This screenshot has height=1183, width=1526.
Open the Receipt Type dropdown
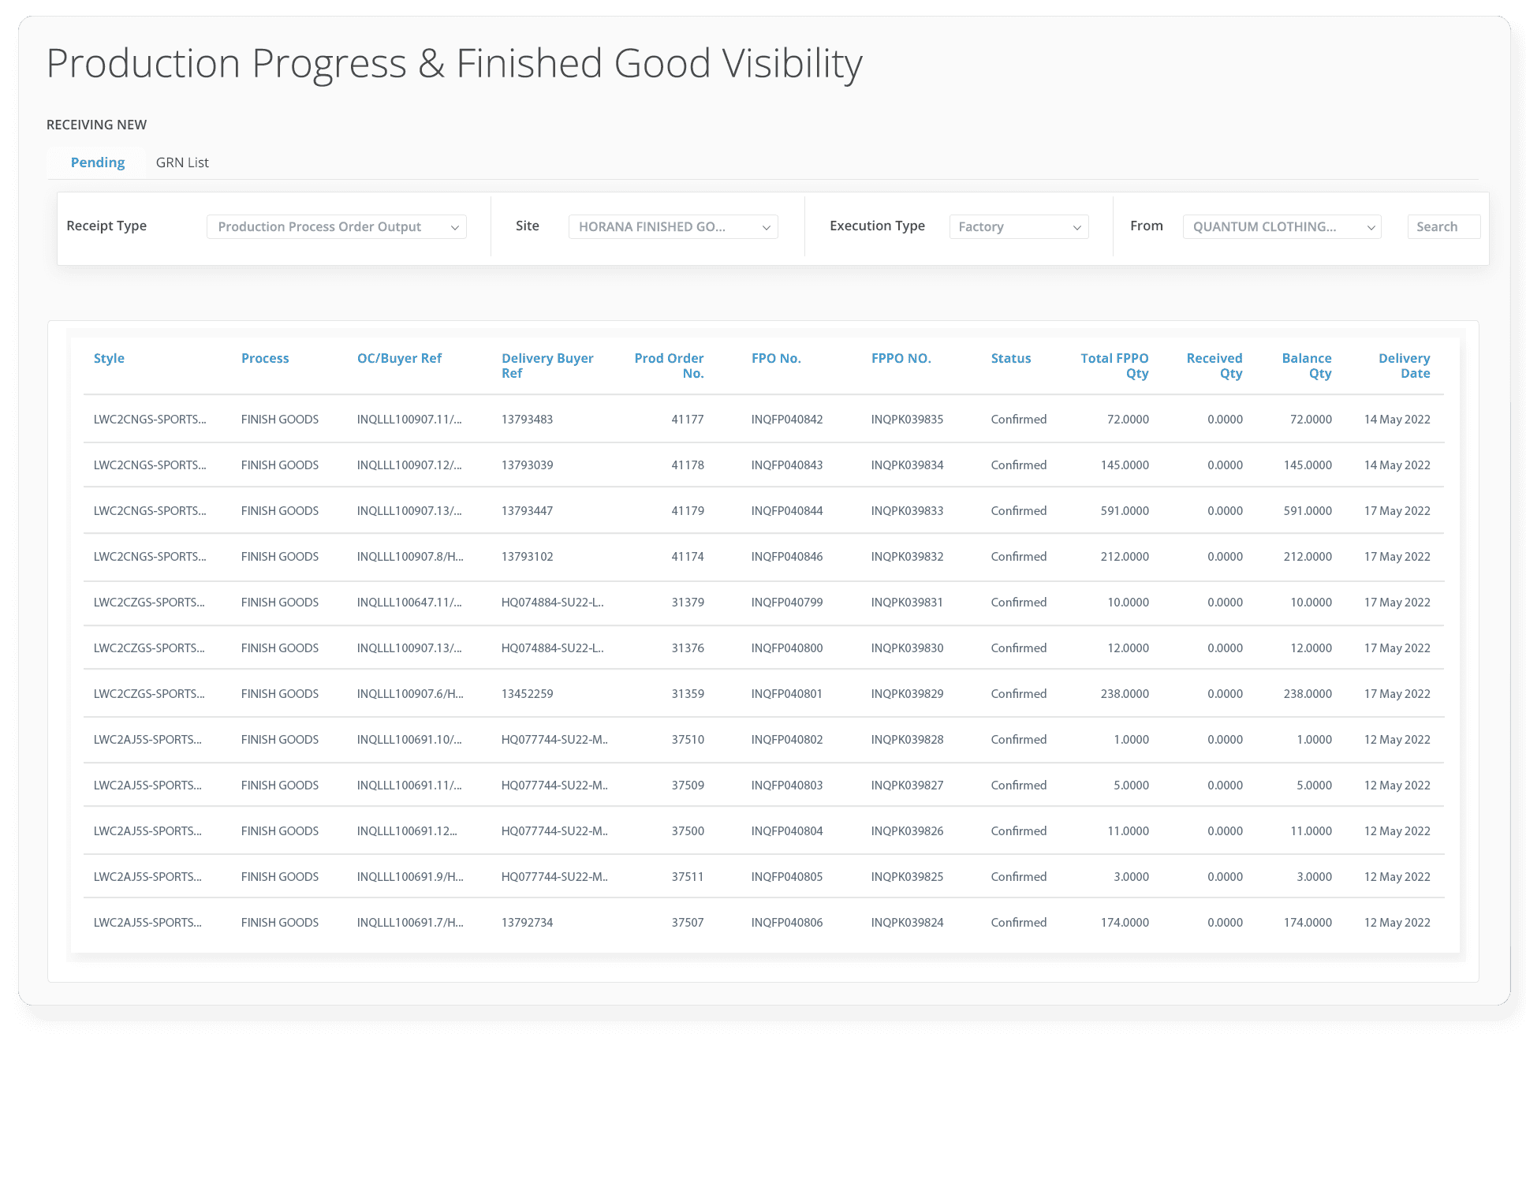(337, 227)
